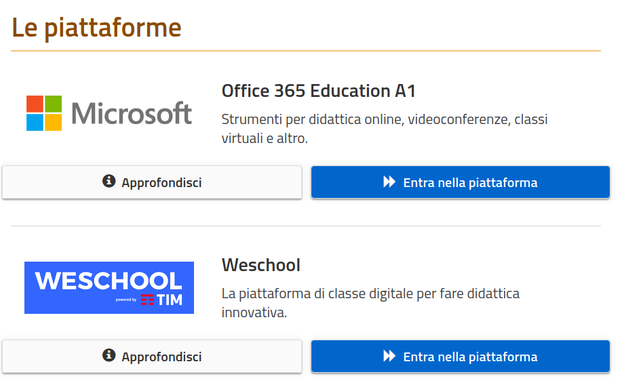Screen dimensions: 622x385
Task: Click the info icon beside Weschool Approfondisci
Action: click(x=109, y=355)
